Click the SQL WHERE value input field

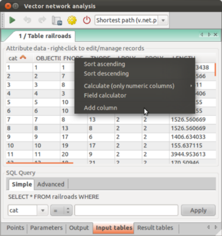tap(126, 211)
